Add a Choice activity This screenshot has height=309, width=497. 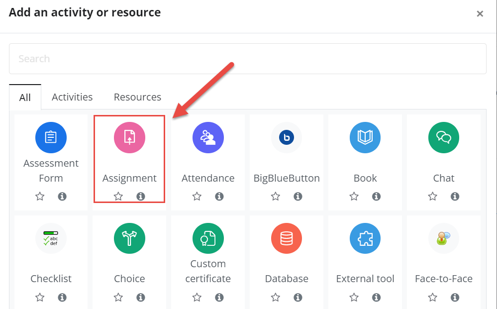tap(129, 238)
